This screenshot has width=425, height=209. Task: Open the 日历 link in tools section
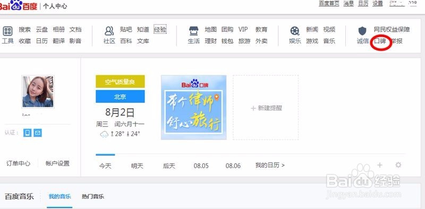42,41
